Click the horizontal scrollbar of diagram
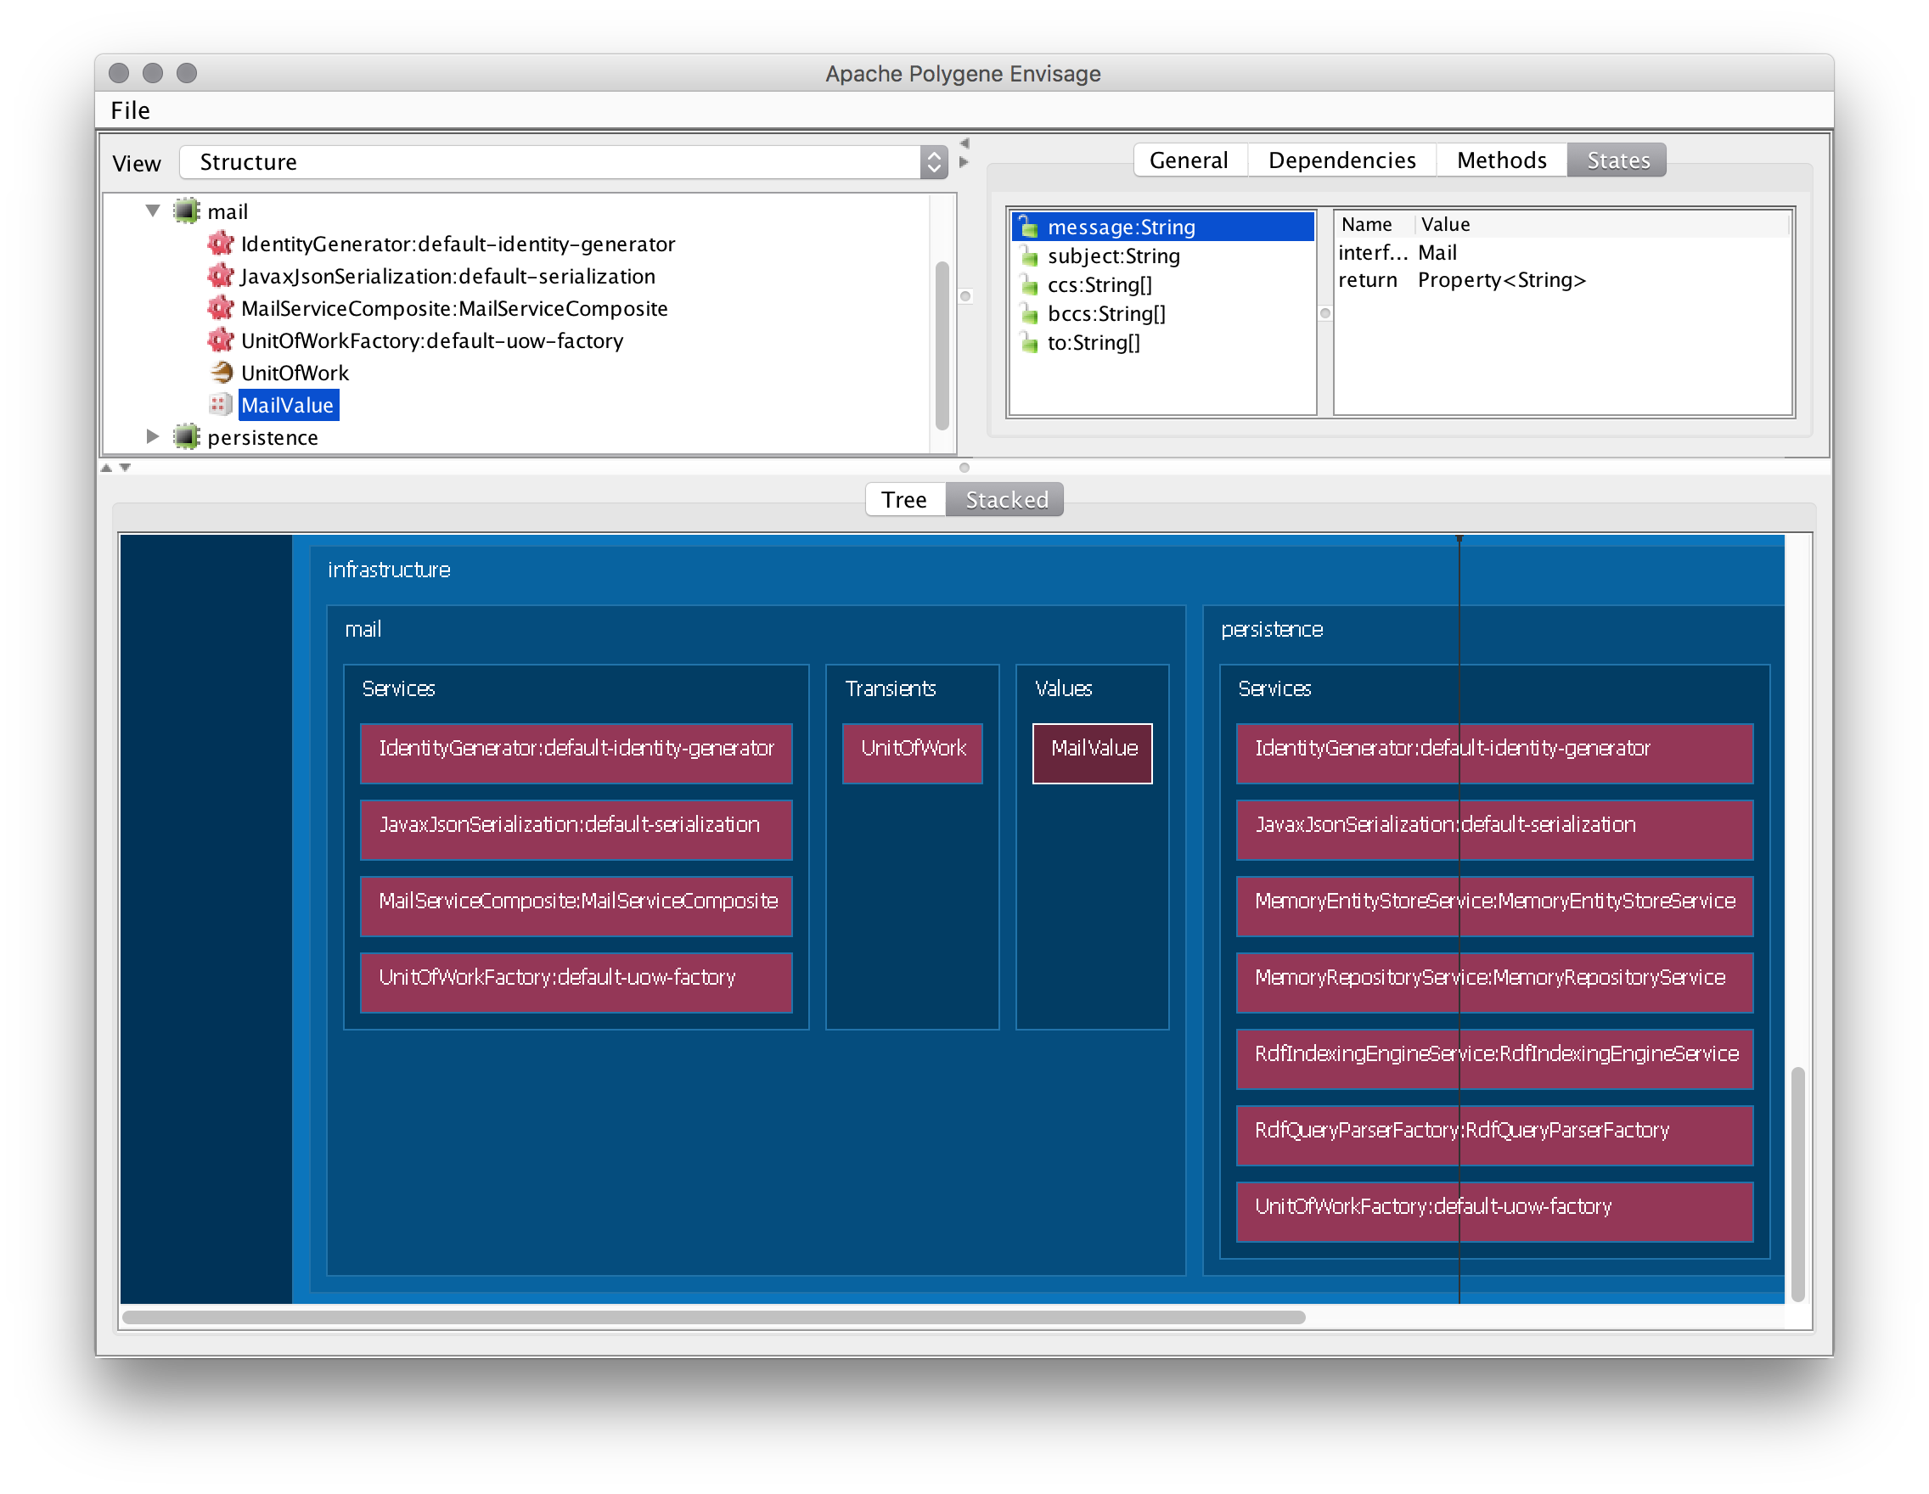 [x=714, y=1317]
